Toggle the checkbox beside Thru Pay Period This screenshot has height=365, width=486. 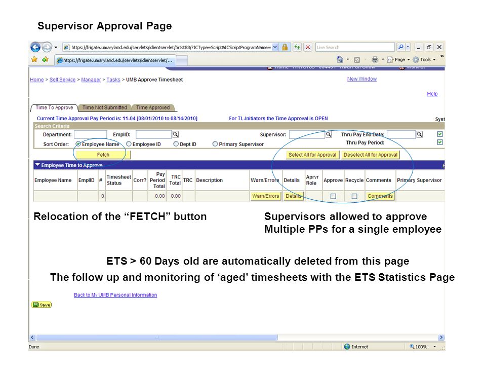tap(440, 142)
